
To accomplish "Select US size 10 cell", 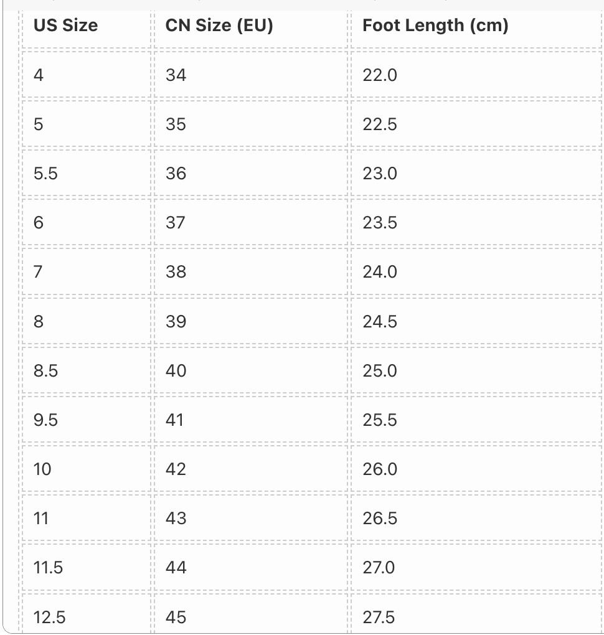I will coord(86,469).
